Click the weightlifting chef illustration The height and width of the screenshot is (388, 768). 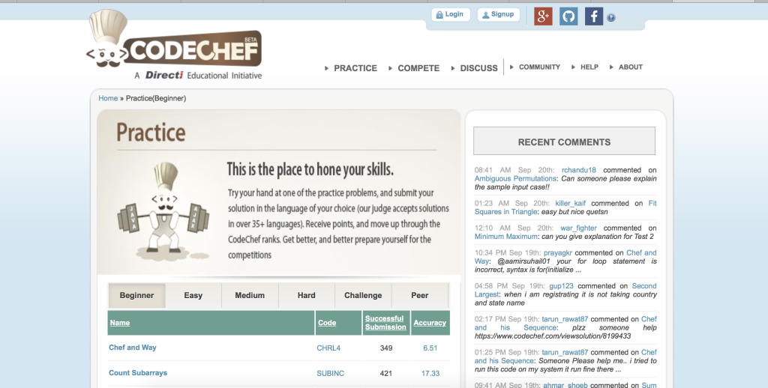(x=164, y=211)
